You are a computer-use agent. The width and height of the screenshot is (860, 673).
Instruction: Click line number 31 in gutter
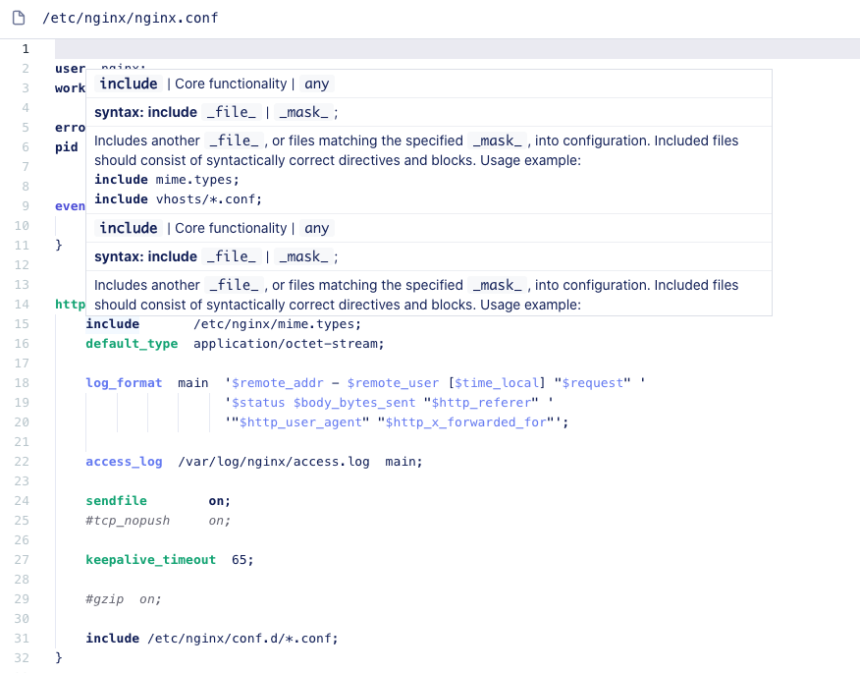22,639
